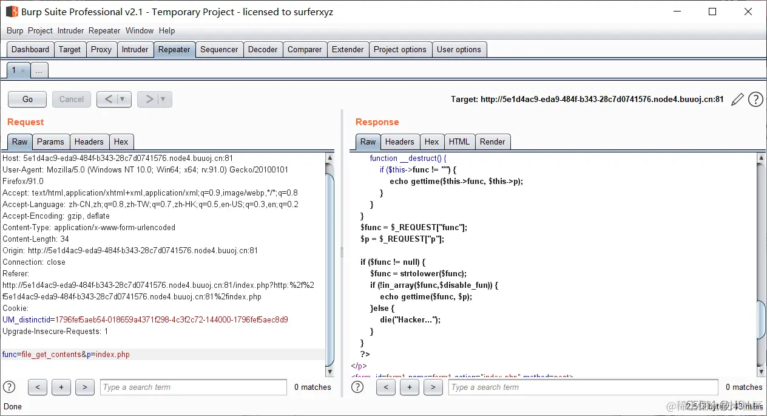Select Response Hex tab

point(432,142)
